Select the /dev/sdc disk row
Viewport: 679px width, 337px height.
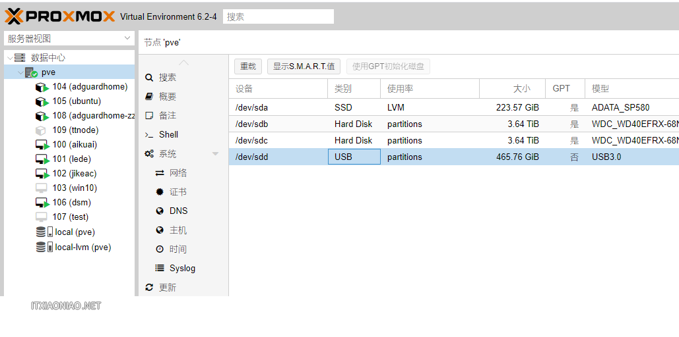coord(454,140)
